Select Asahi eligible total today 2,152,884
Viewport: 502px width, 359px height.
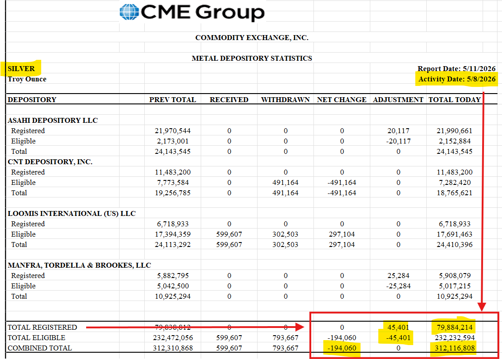pos(454,141)
